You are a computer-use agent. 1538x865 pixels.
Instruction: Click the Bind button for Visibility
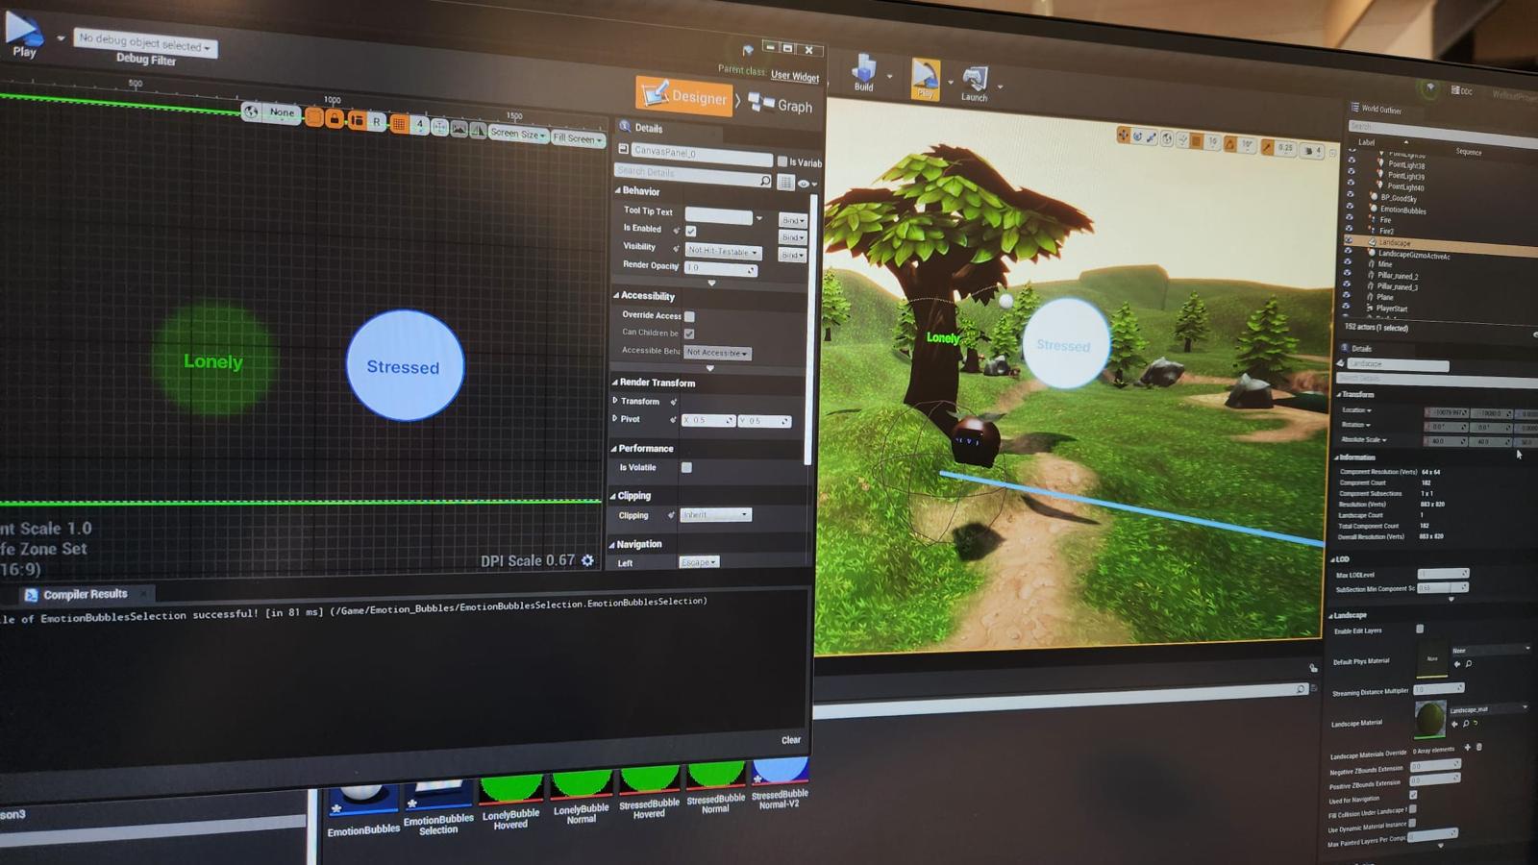click(792, 255)
